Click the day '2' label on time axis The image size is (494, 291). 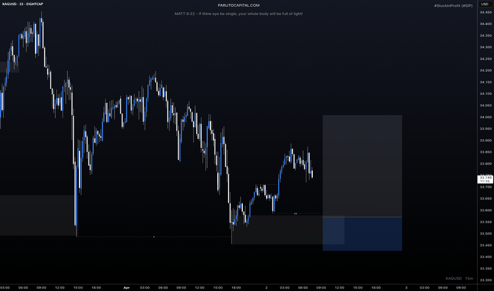tap(266, 287)
